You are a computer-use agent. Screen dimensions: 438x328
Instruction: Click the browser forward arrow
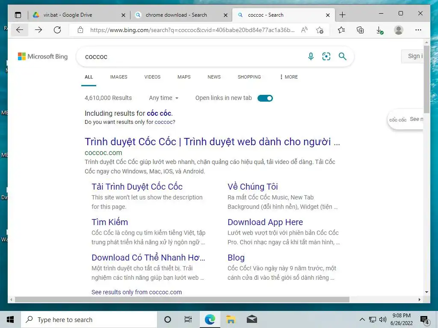(x=38, y=30)
